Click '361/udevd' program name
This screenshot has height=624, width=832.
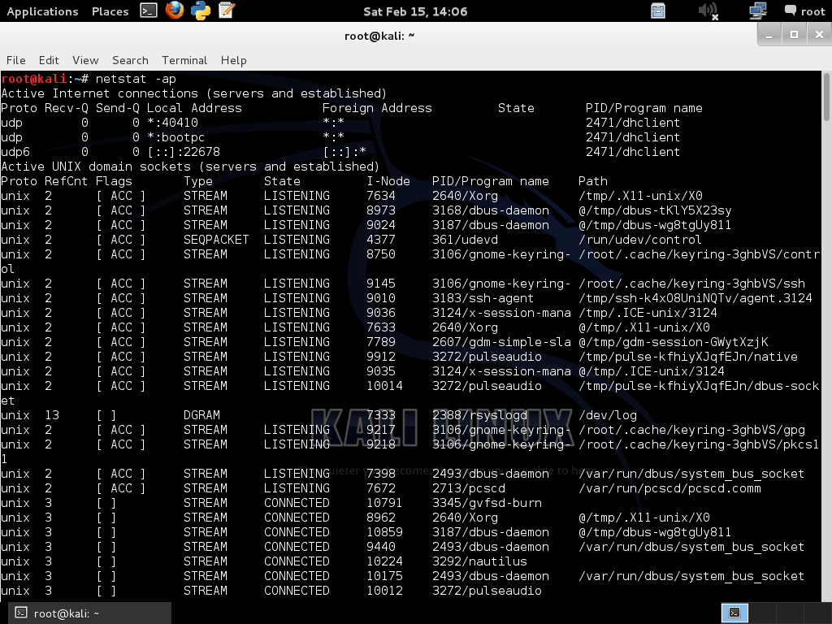tap(466, 240)
